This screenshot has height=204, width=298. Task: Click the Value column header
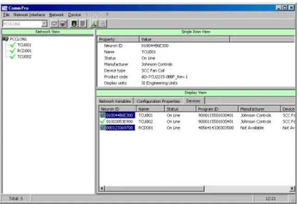(184, 39)
